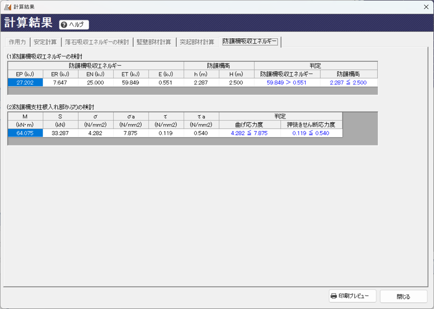Select the M cell value 64.075

pos(25,133)
